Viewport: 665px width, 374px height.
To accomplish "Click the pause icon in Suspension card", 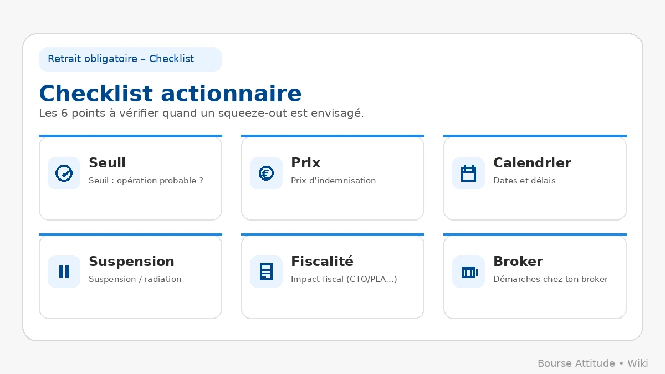I will (x=64, y=272).
